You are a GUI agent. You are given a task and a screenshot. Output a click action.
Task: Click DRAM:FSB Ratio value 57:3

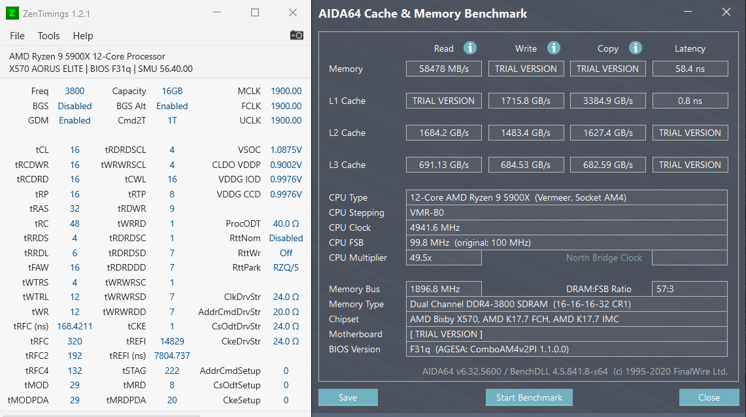tap(689, 289)
